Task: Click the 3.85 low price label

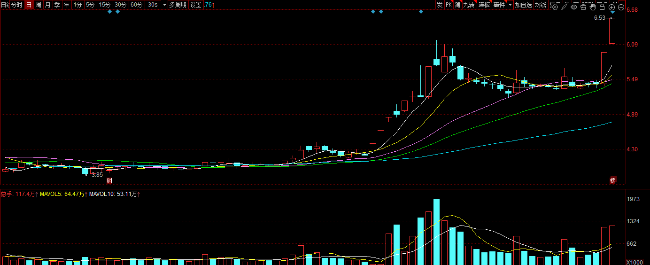Action: click(97, 174)
